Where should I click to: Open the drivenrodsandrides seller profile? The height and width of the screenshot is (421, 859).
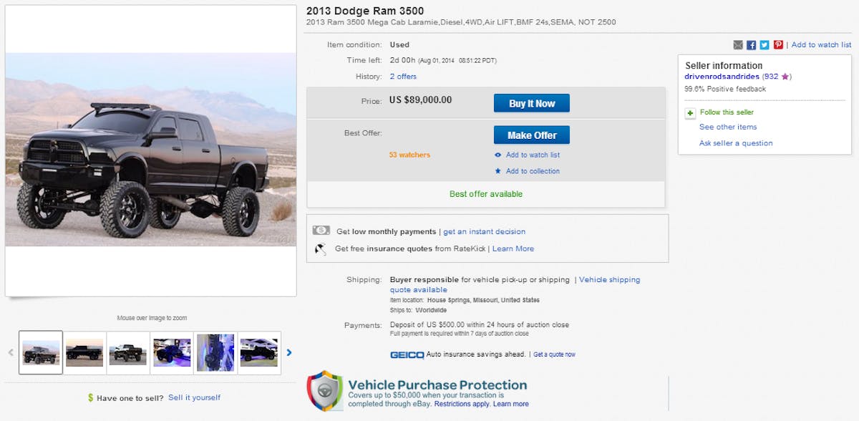point(722,77)
